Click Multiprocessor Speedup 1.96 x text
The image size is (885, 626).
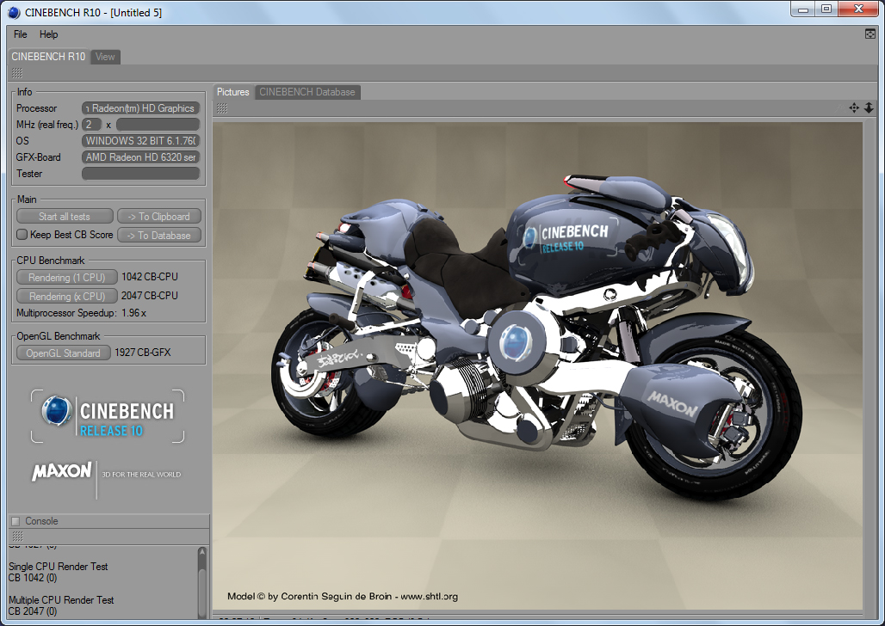click(81, 313)
